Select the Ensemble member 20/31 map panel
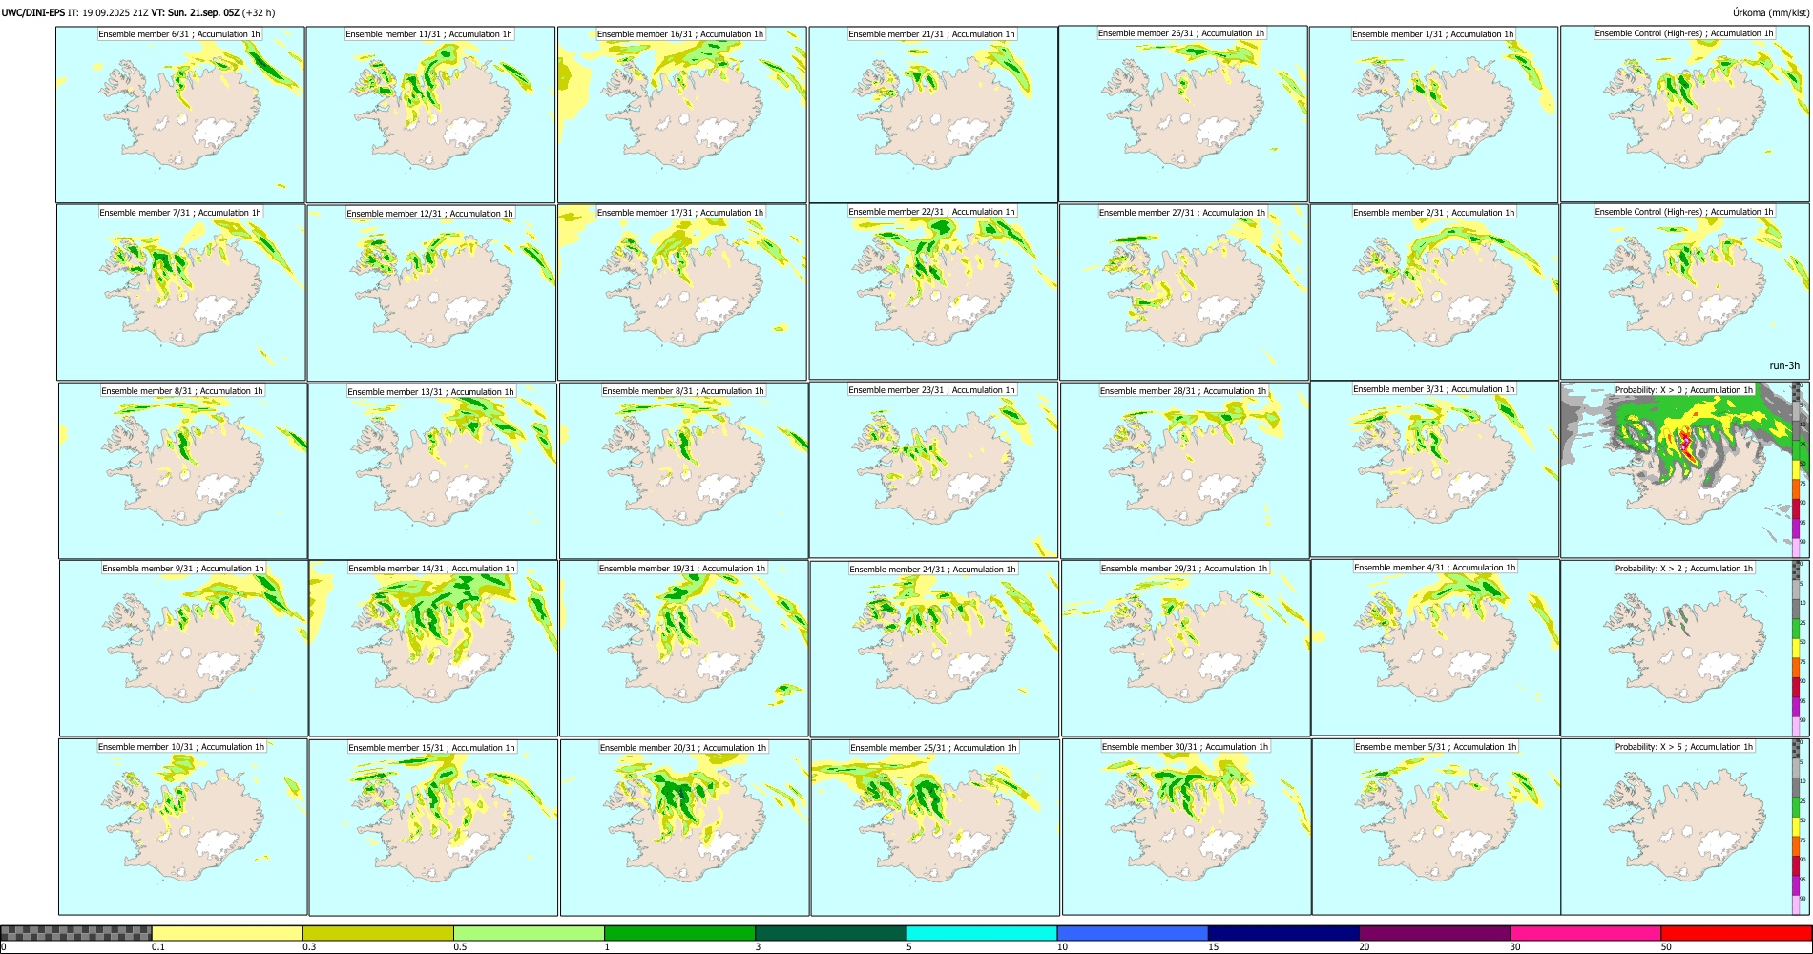This screenshot has height=954, width=1813. (x=685, y=828)
